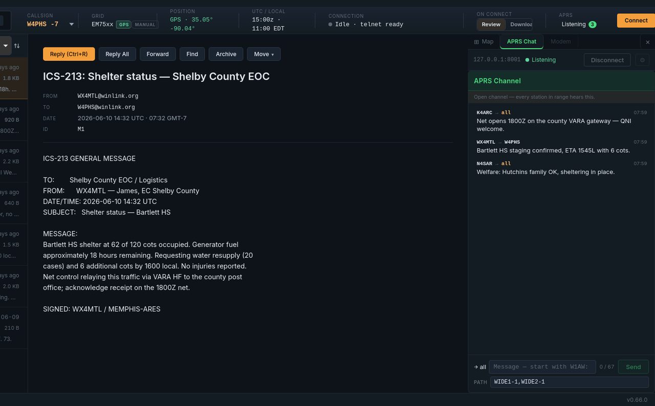Open the Modem tab
This screenshot has width=655, height=406.
560,41
